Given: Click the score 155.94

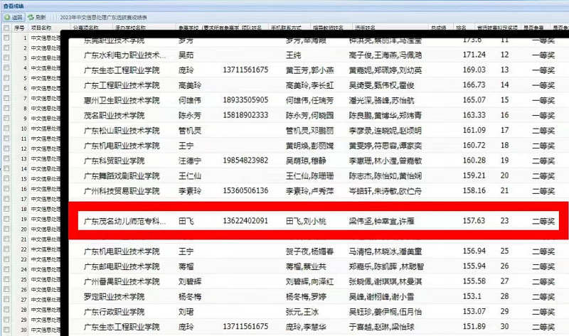Looking at the screenshot, I should click(474, 266).
